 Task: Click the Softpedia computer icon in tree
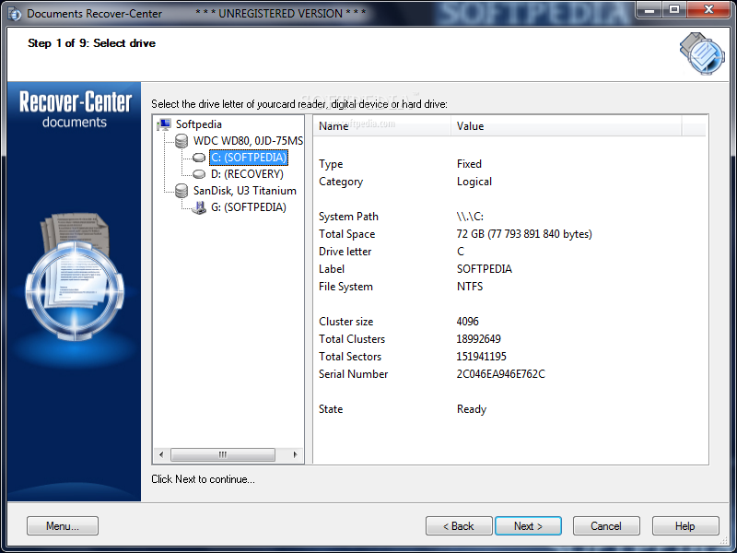coord(164,124)
